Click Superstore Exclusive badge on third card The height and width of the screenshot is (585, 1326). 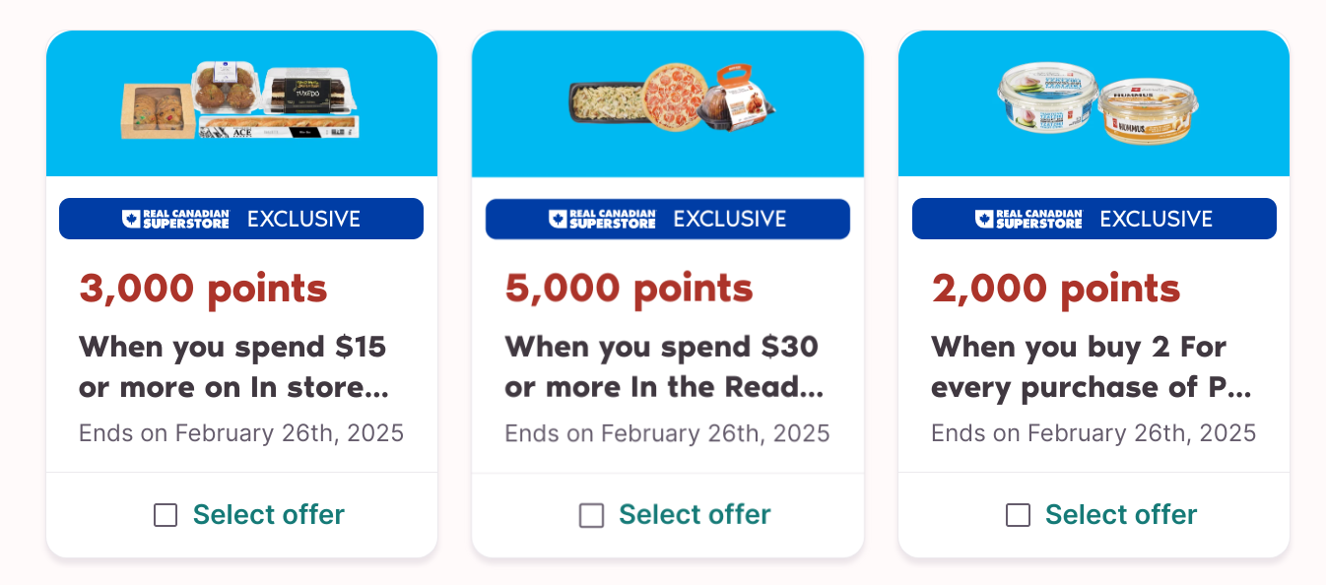[x=1094, y=219]
